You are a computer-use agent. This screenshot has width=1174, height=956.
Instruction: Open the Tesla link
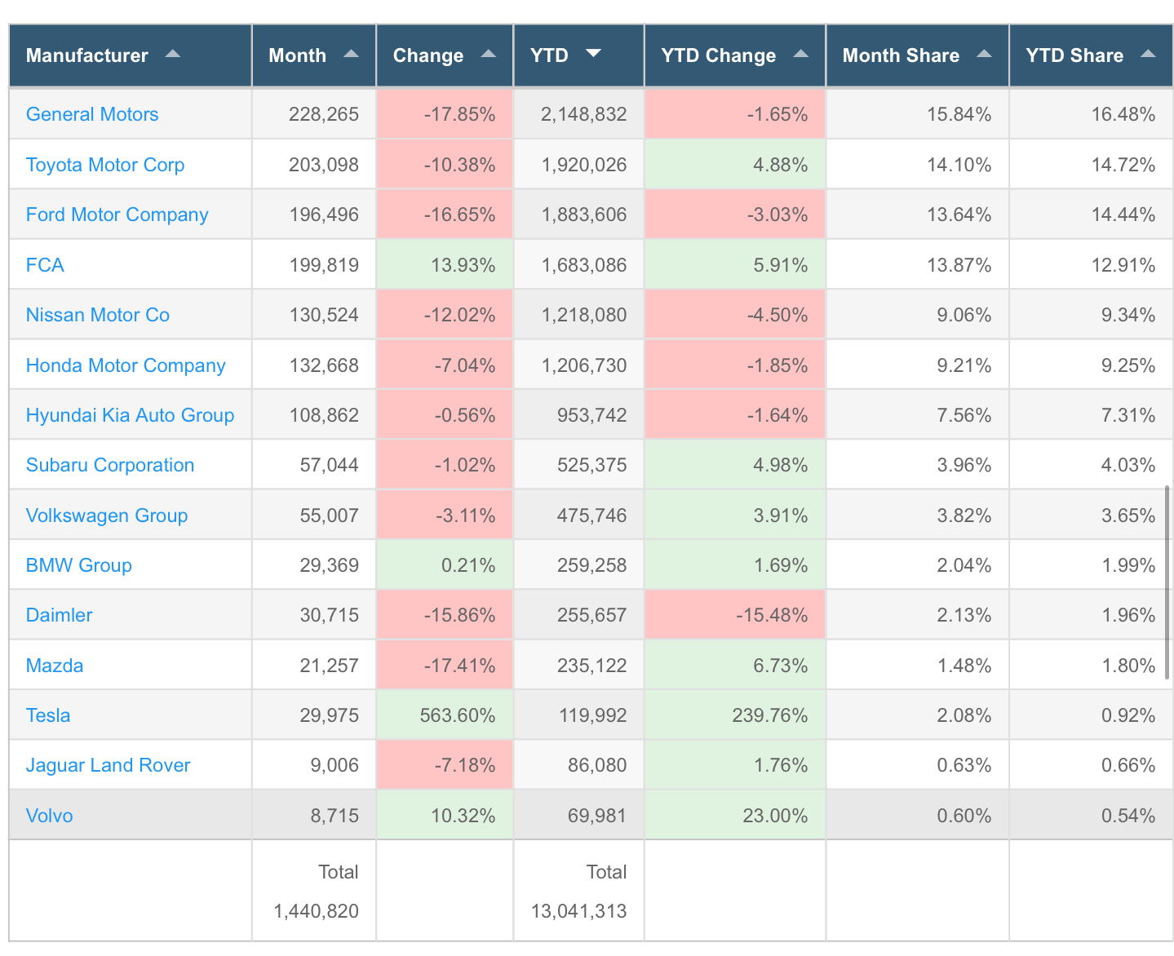coord(48,715)
